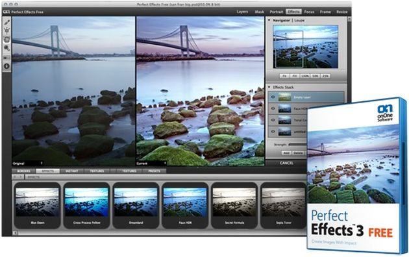
Task: Select the zoom magnifier tool
Action: 6,48
